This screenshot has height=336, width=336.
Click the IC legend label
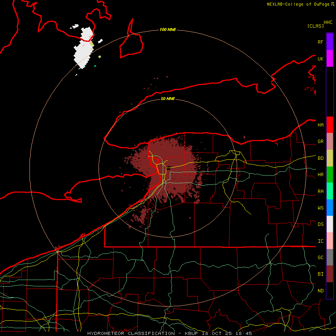320,241
